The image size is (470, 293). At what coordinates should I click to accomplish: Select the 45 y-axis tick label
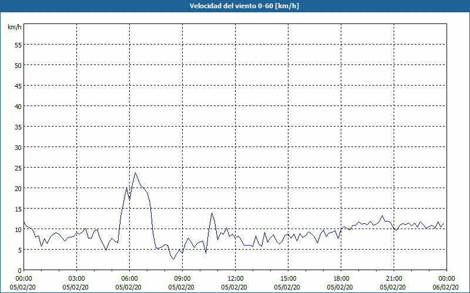tap(18, 86)
